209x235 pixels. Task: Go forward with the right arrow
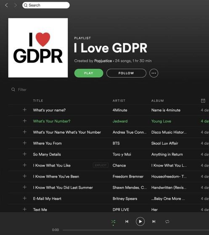tap(15, 5)
